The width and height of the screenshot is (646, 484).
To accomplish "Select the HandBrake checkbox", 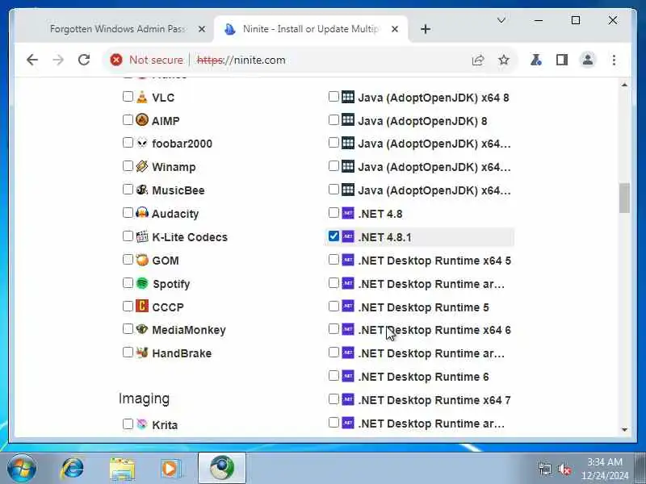I will coord(128,353).
